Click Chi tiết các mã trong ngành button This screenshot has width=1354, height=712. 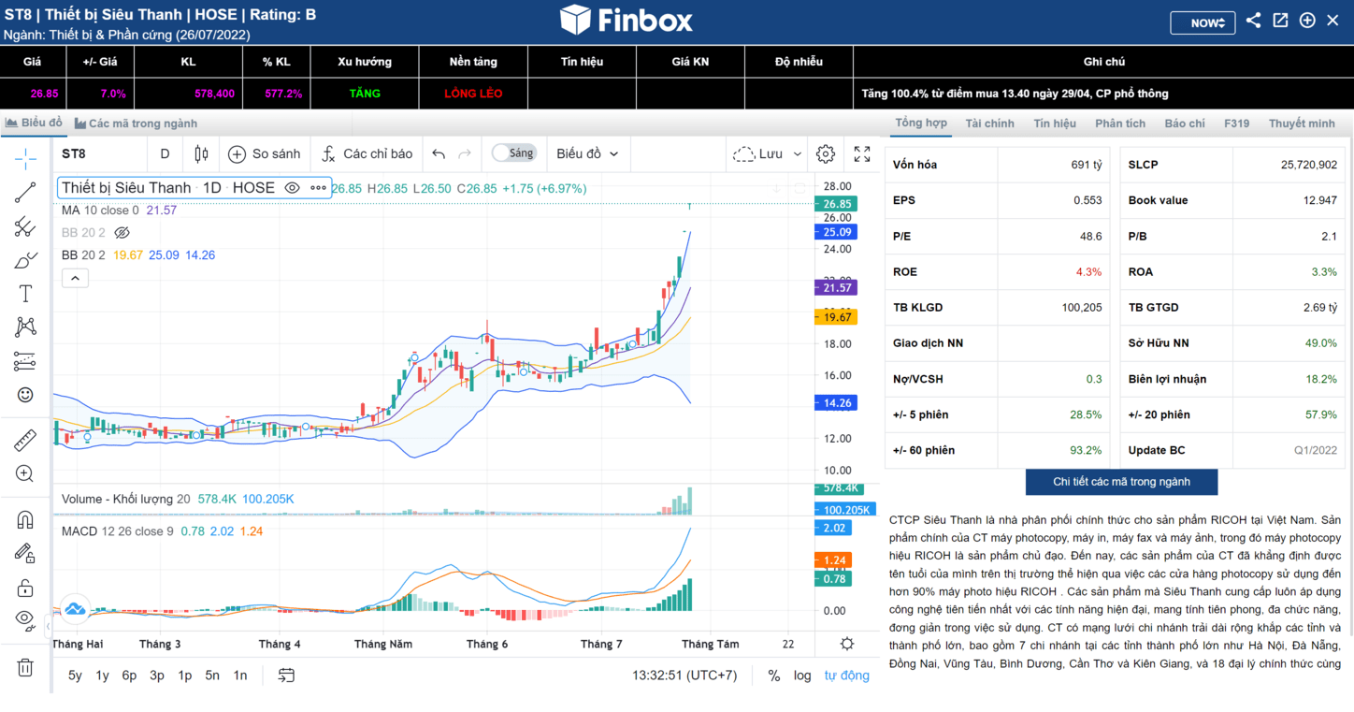[1121, 482]
